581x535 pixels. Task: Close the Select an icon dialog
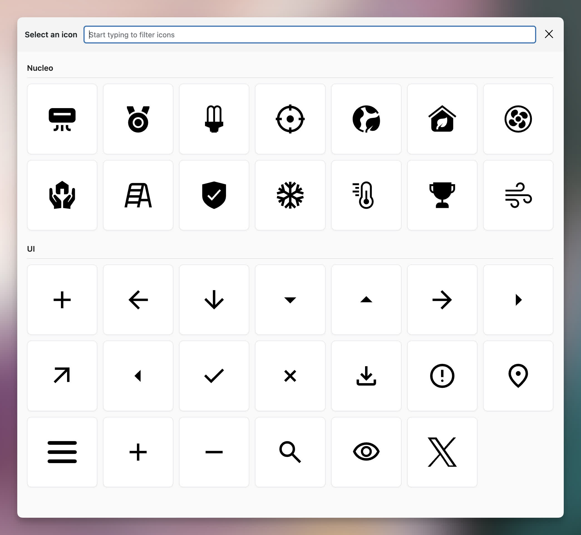549,34
